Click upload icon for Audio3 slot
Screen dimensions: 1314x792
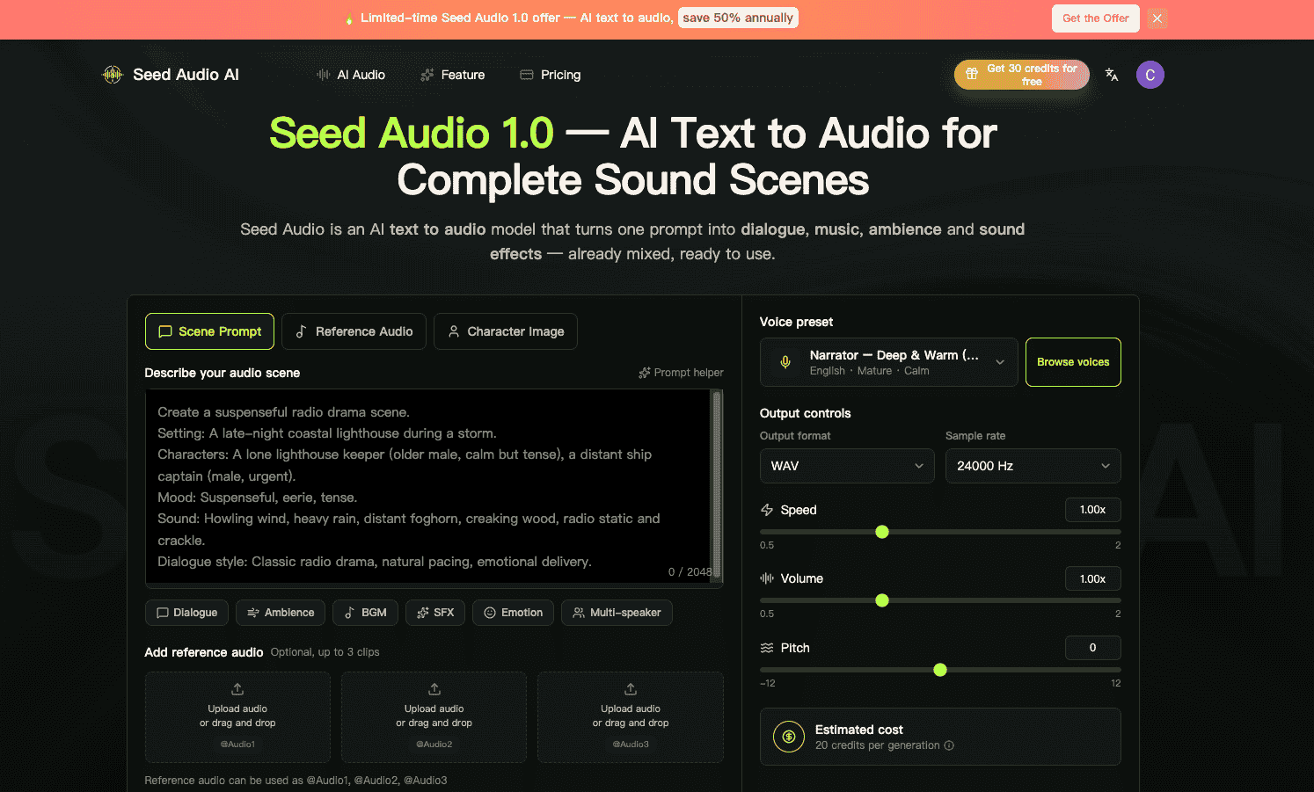[631, 689]
